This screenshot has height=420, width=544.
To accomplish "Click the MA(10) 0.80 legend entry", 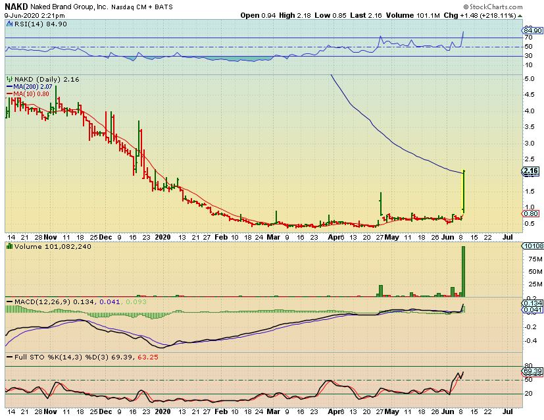I will (28, 93).
